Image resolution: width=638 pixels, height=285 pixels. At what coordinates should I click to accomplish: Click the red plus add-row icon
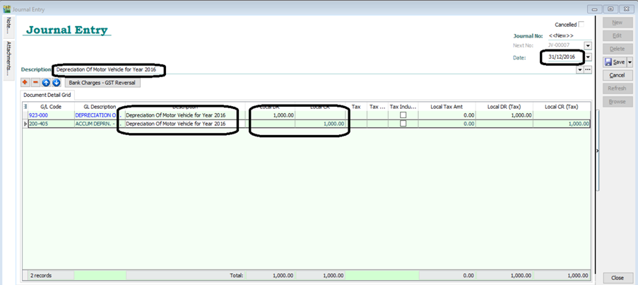26,83
